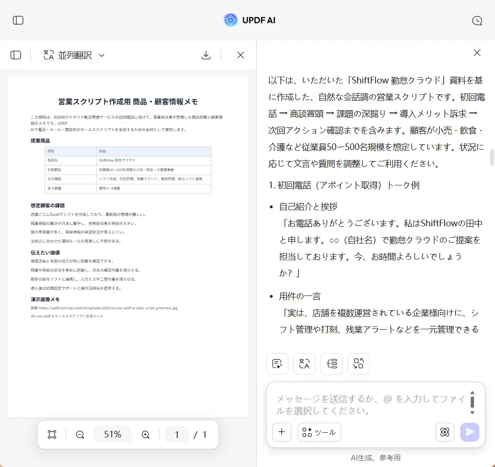This screenshot has width=495, height=467.
Task: Open the ツール tools menu
Action: (319, 432)
